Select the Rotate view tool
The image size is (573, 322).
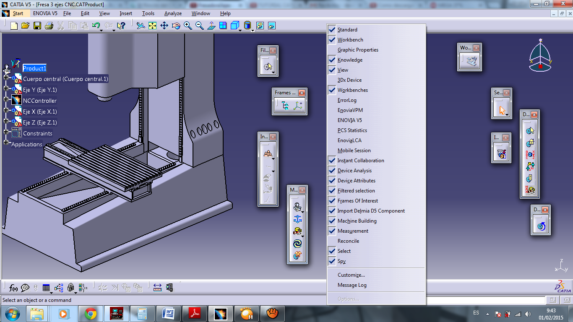(176, 26)
